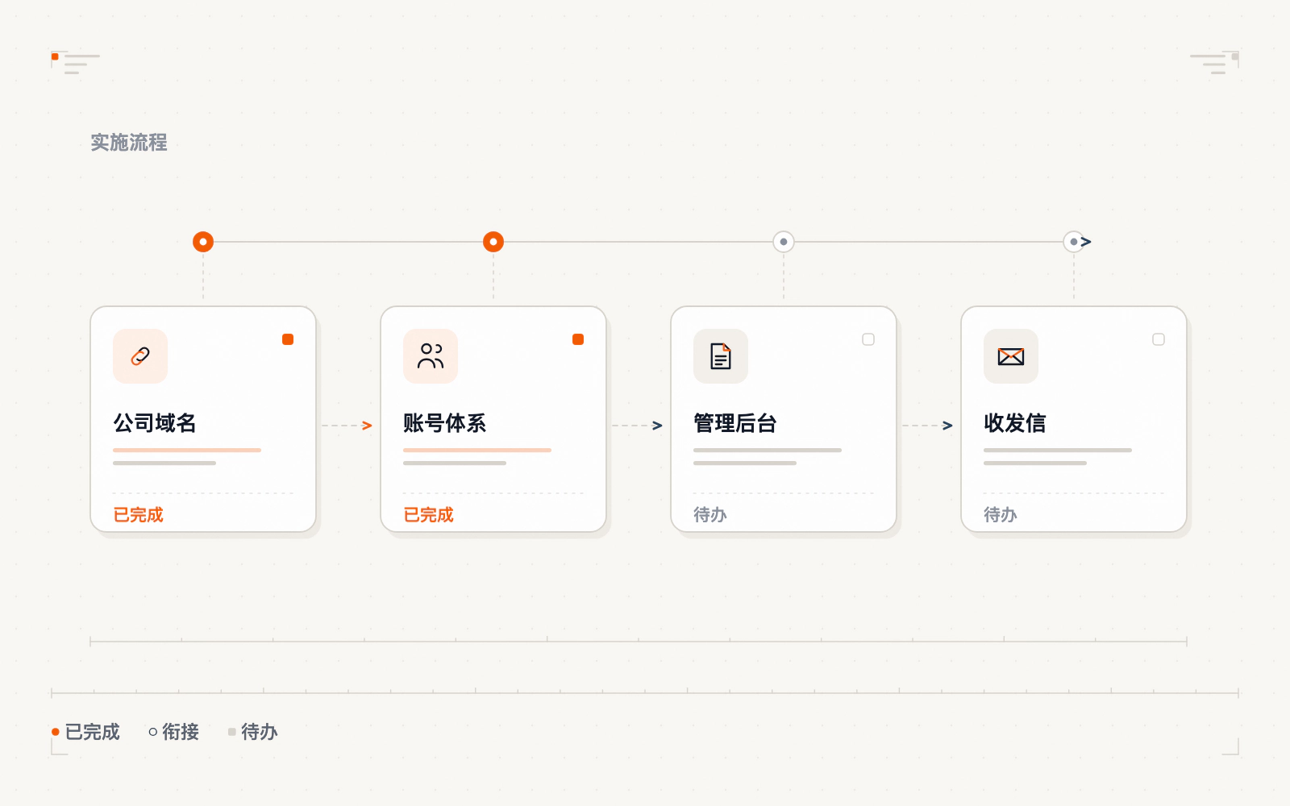Click 待办 status on 收发信 card
Screen dimensions: 1290x806
coord(1001,514)
